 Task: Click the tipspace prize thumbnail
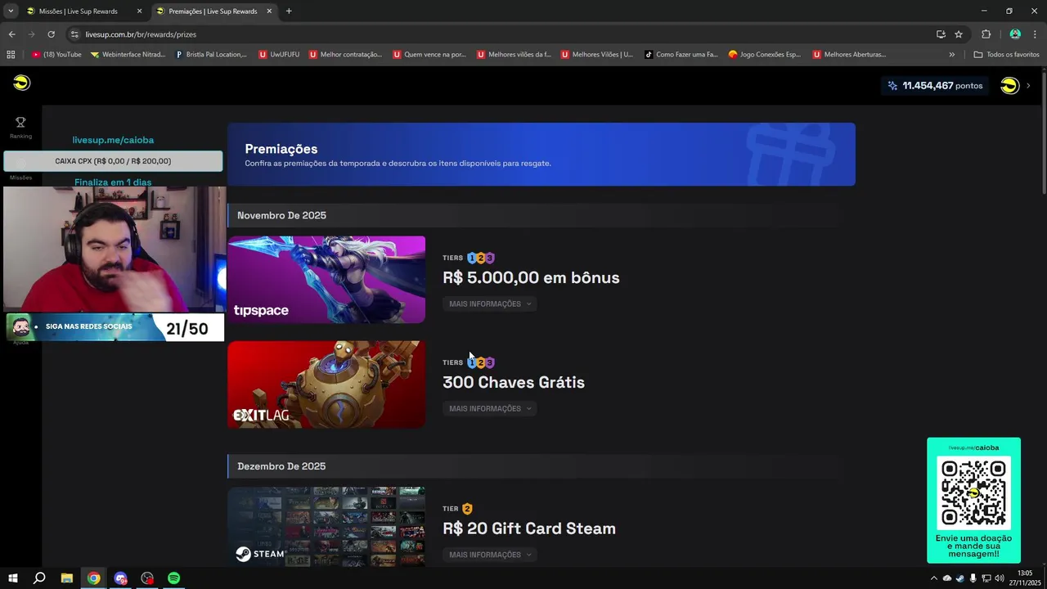tap(326, 280)
